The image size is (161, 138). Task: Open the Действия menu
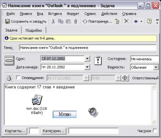coord(109,14)
